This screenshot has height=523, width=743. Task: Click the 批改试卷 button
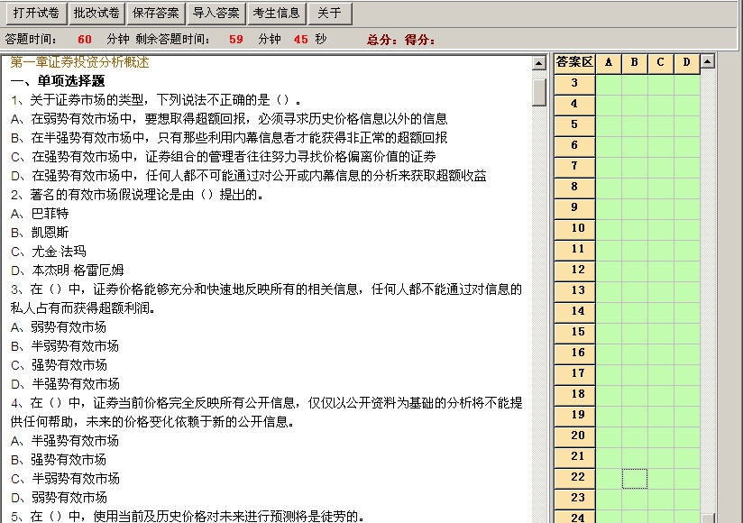[96, 13]
